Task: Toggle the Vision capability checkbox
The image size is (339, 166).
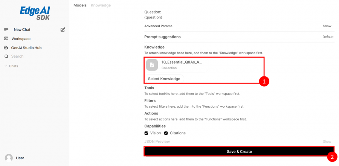Action: (146, 133)
